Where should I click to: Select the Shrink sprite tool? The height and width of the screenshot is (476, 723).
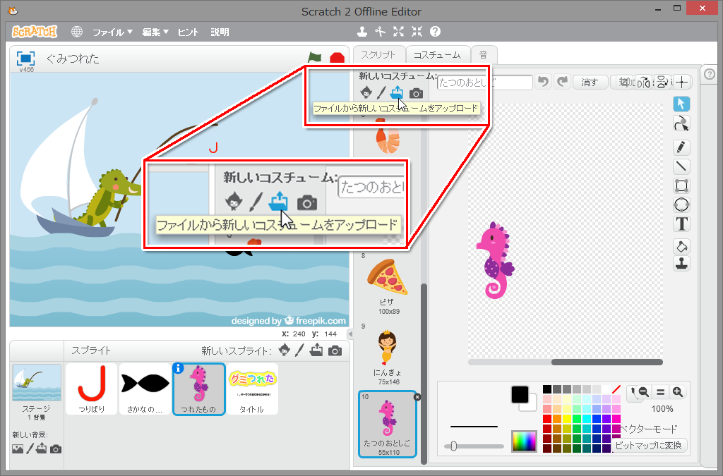417,31
